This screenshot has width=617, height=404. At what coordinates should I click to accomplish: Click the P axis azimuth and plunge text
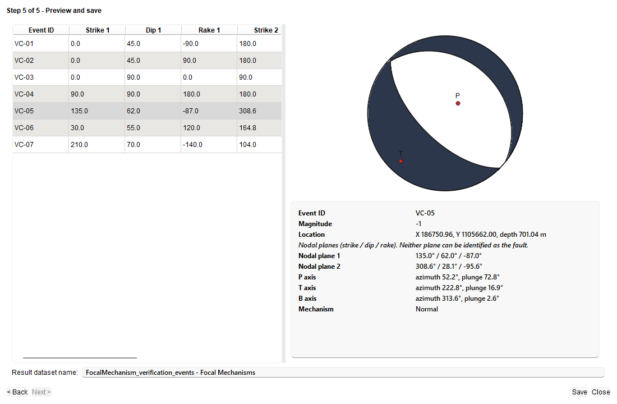[x=458, y=277]
